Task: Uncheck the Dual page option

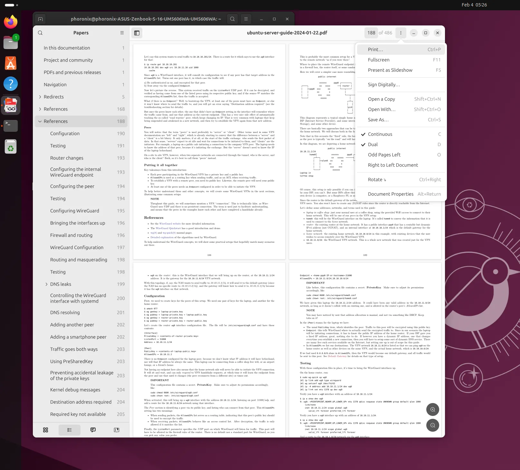Action: [x=373, y=145]
